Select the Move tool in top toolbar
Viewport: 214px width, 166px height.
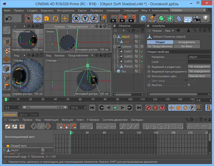coord(37,18)
